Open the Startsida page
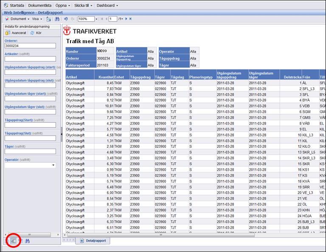Viewport: 326px width, 252px height. [17, 6]
